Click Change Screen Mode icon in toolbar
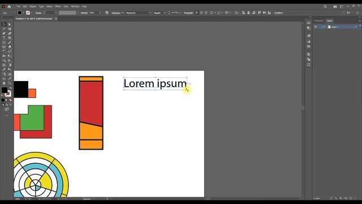Image resolution: width=362 pixels, height=204 pixels. (7, 109)
